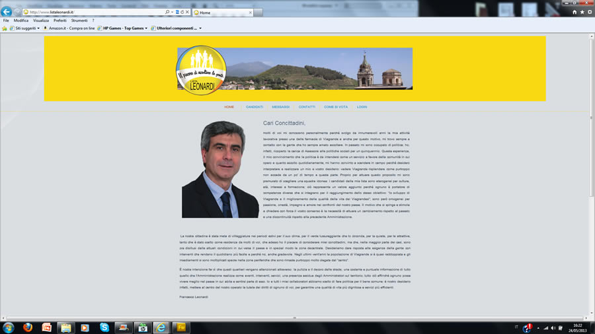Open Skype from the taskbar
The width and height of the screenshot is (595, 334).
(104, 327)
